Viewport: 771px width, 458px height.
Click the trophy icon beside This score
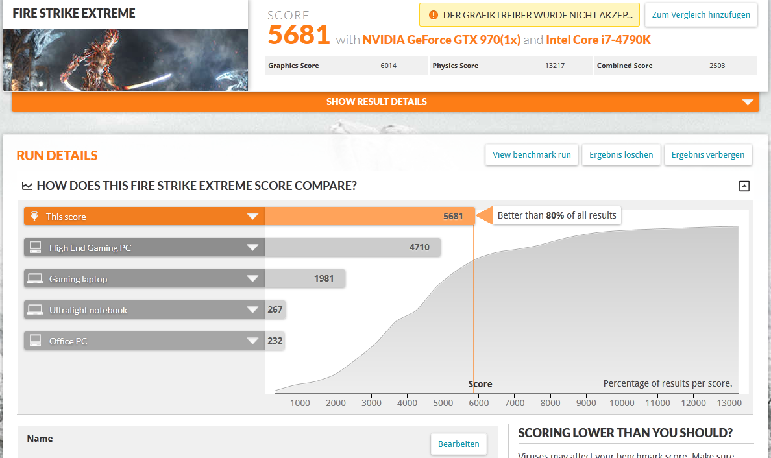tap(34, 216)
